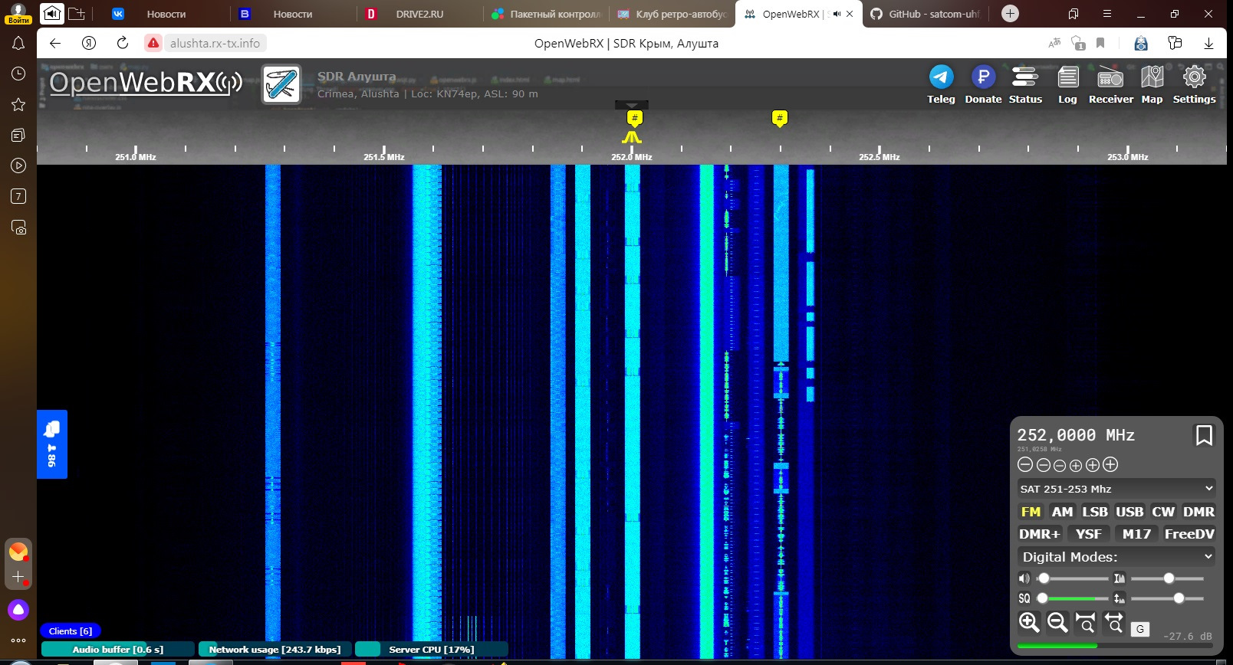Mute the OpenWebRX tab audio icon
This screenshot has width=1233, height=665.
837,14
